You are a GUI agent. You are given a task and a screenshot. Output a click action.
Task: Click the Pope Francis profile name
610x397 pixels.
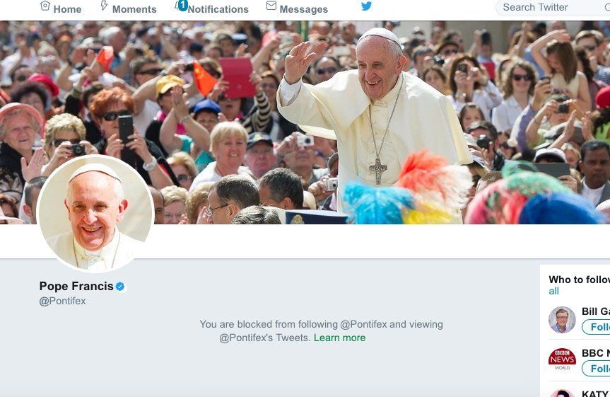pyautogui.click(x=76, y=287)
